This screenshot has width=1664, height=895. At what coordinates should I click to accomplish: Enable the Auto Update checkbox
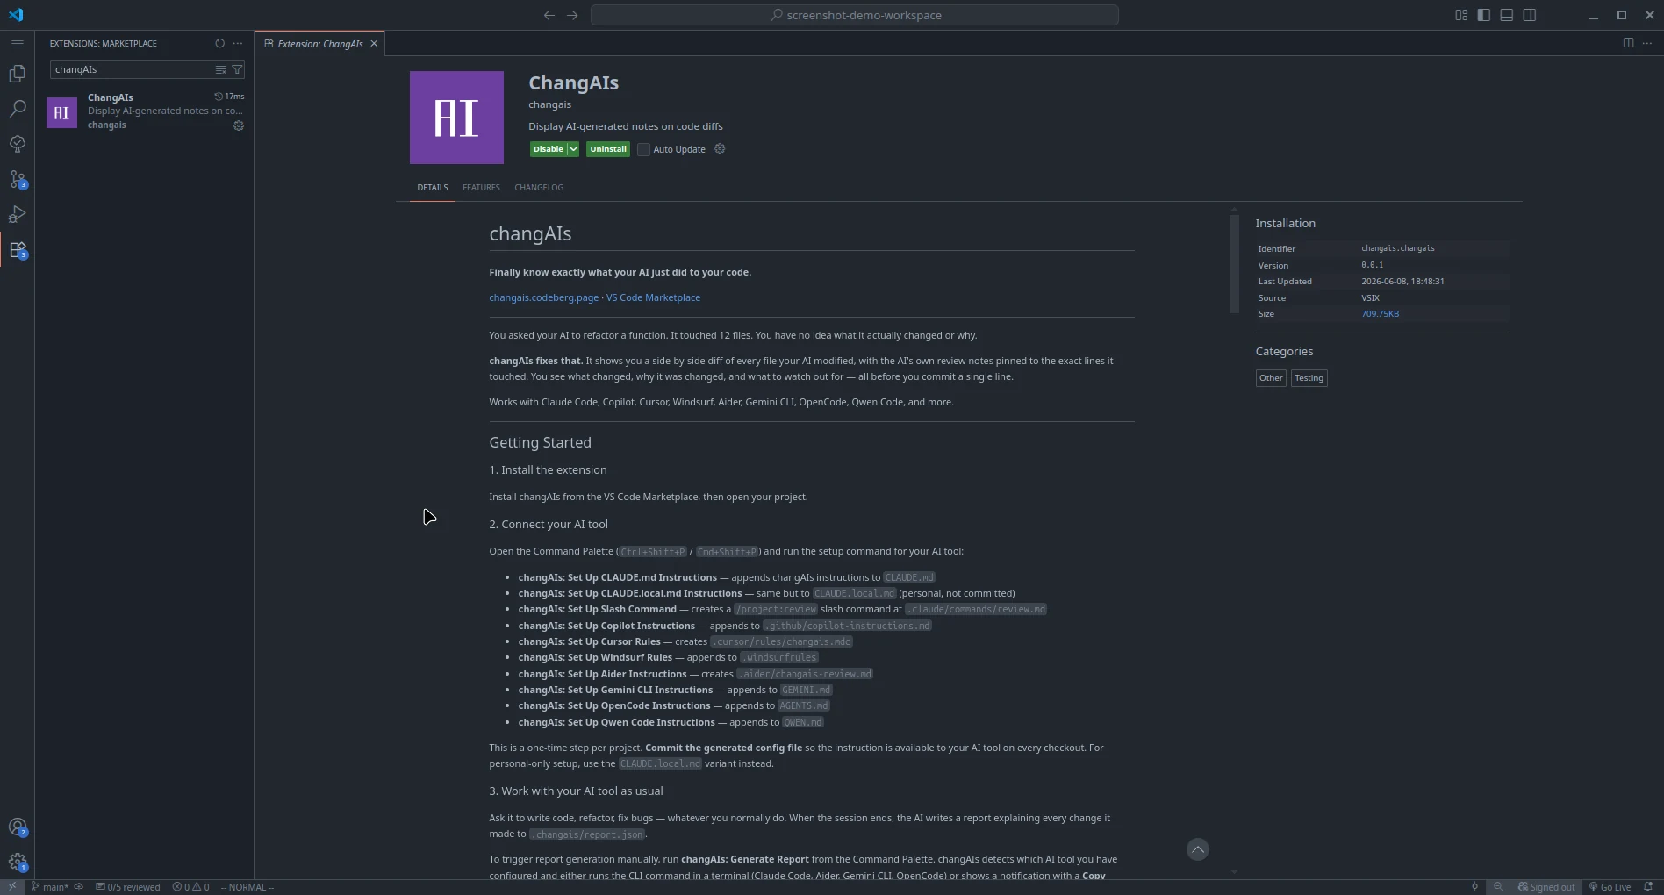tap(643, 149)
